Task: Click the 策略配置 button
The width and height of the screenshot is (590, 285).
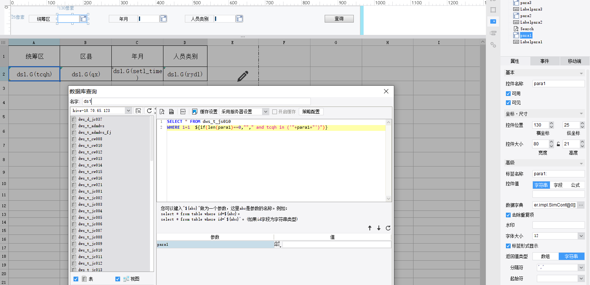Action: click(x=311, y=112)
